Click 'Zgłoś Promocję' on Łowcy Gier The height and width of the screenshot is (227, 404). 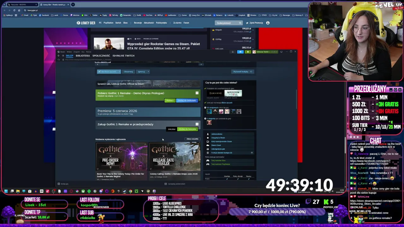click(254, 23)
